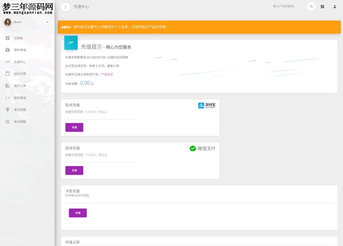The height and width of the screenshot is (246, 343).
Task: Dismiss the orange notice banner
Action: (336, 27)
